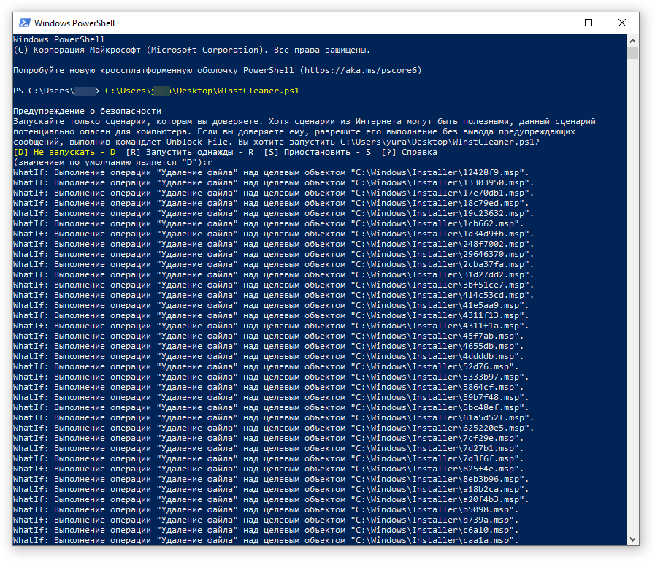
Task: Click the WInstCleaner.ps1 command path in yellow
Action: coord(202,91)
